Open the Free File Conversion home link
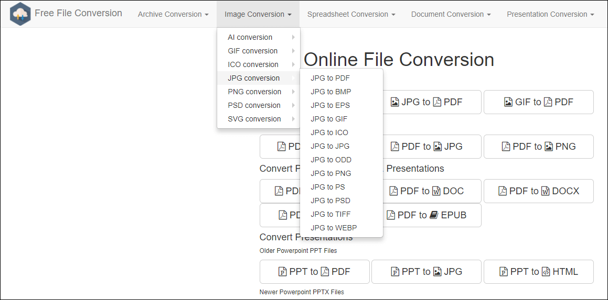Viewport: 608px width, 300px height. (78, 13)
